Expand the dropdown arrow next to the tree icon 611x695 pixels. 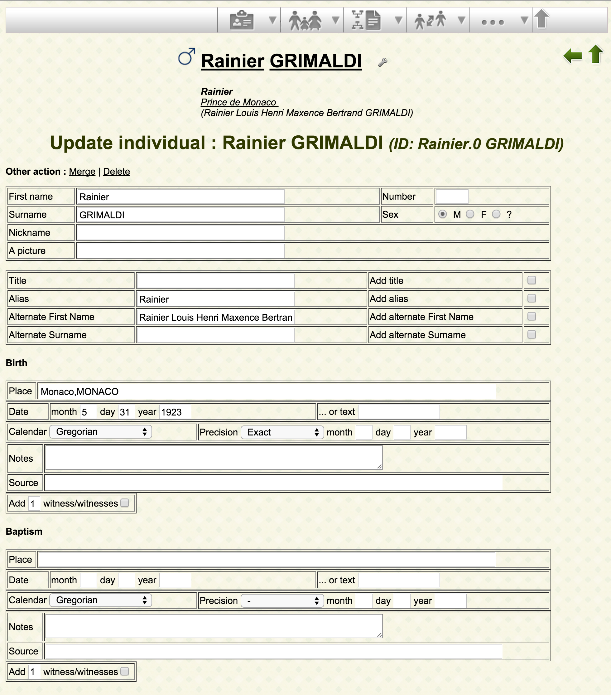(398, 20)
